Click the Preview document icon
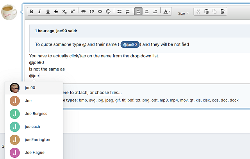 pos(223,11)
